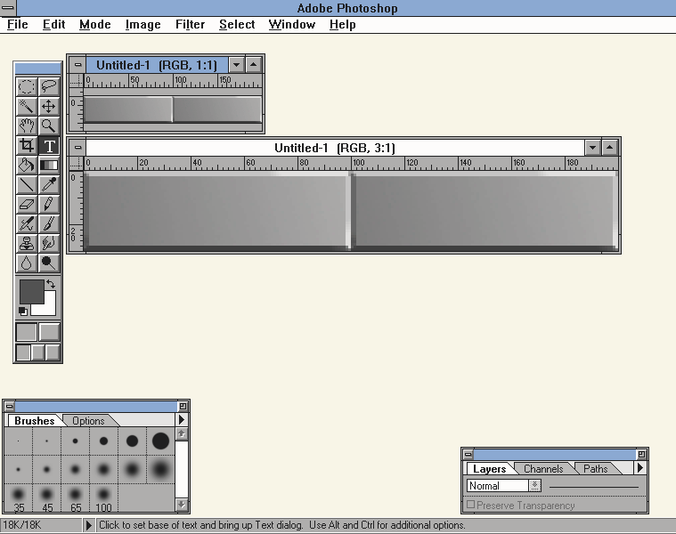Reset to default colors icon
The image size is (676, 534).
[x=23, y=311]
